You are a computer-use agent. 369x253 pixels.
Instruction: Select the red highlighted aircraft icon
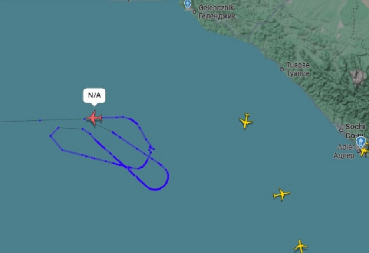[x=94, y=118]
